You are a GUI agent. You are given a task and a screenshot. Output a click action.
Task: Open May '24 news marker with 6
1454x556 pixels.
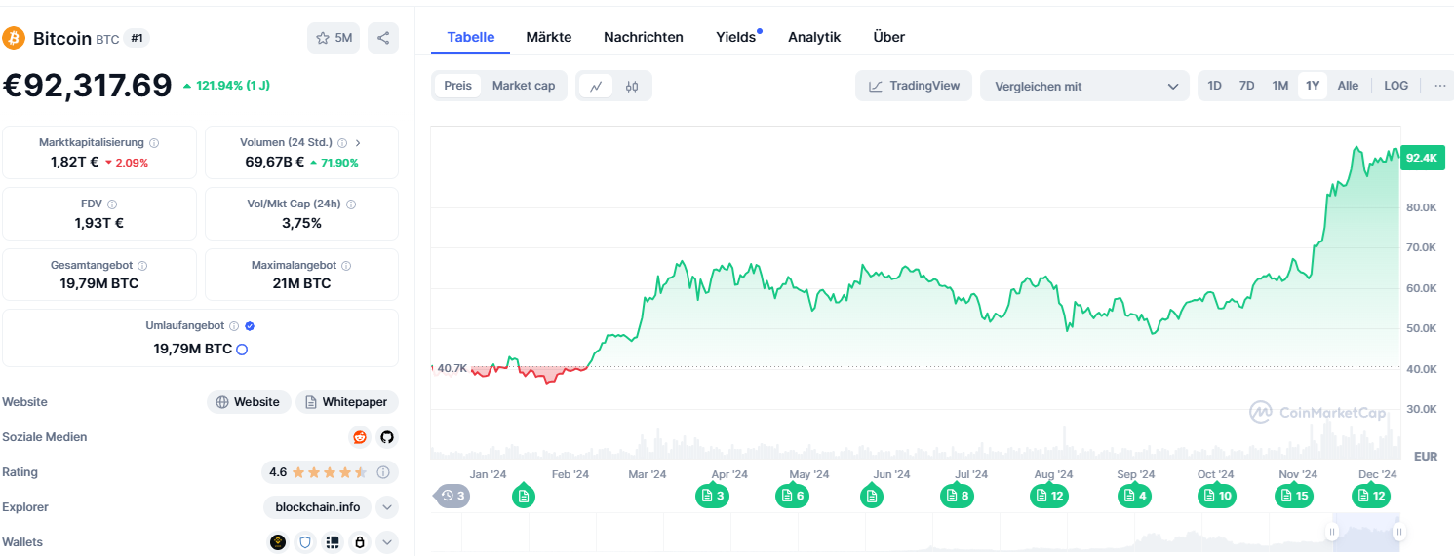pyautogui.click(x=792, y=497)
